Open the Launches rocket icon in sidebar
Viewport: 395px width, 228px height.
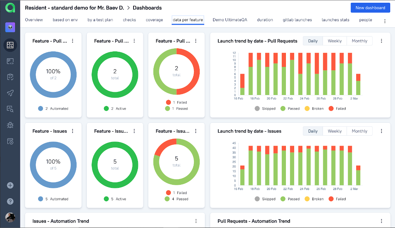[x=10, y=93]
